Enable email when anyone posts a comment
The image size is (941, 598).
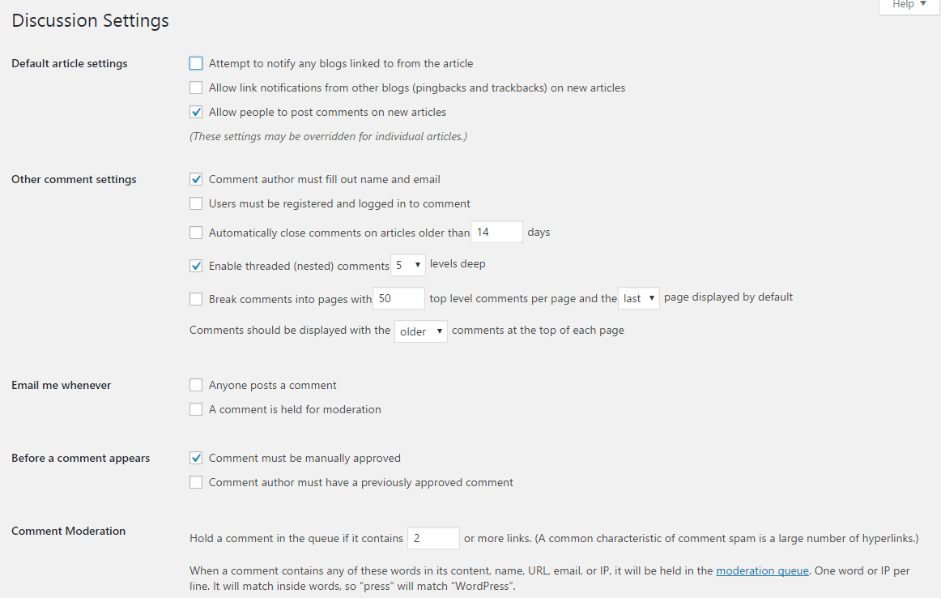point(196,385)
